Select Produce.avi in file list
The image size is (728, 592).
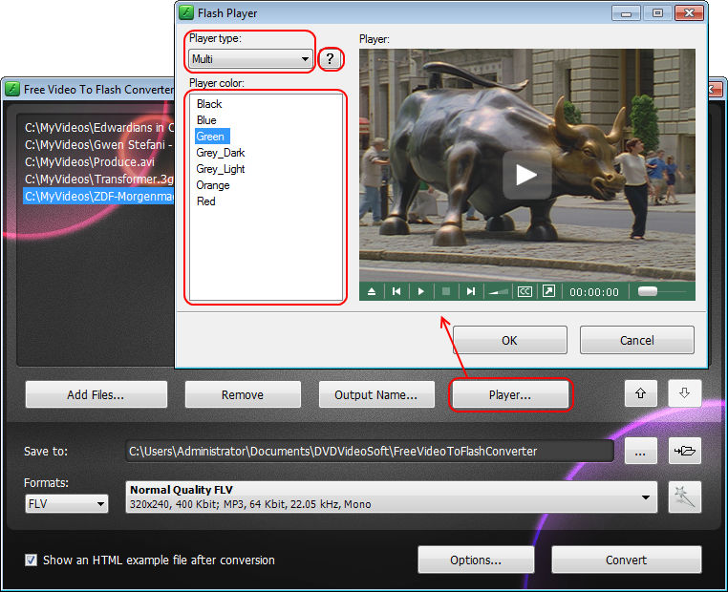point(99,162)
